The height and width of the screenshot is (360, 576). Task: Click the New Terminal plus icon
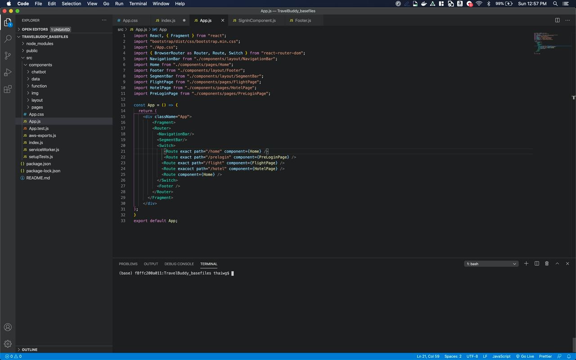click(526, 264)
